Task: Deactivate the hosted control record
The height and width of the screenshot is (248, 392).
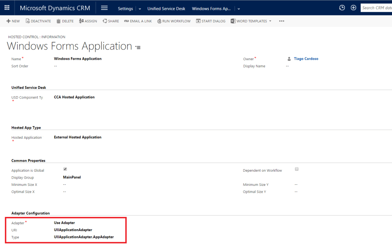Action: pyautogui.click(x=38, y=21)
